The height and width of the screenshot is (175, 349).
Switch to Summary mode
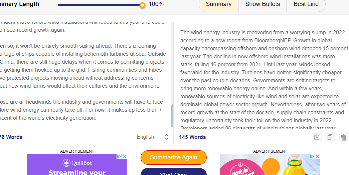point(218,4)
